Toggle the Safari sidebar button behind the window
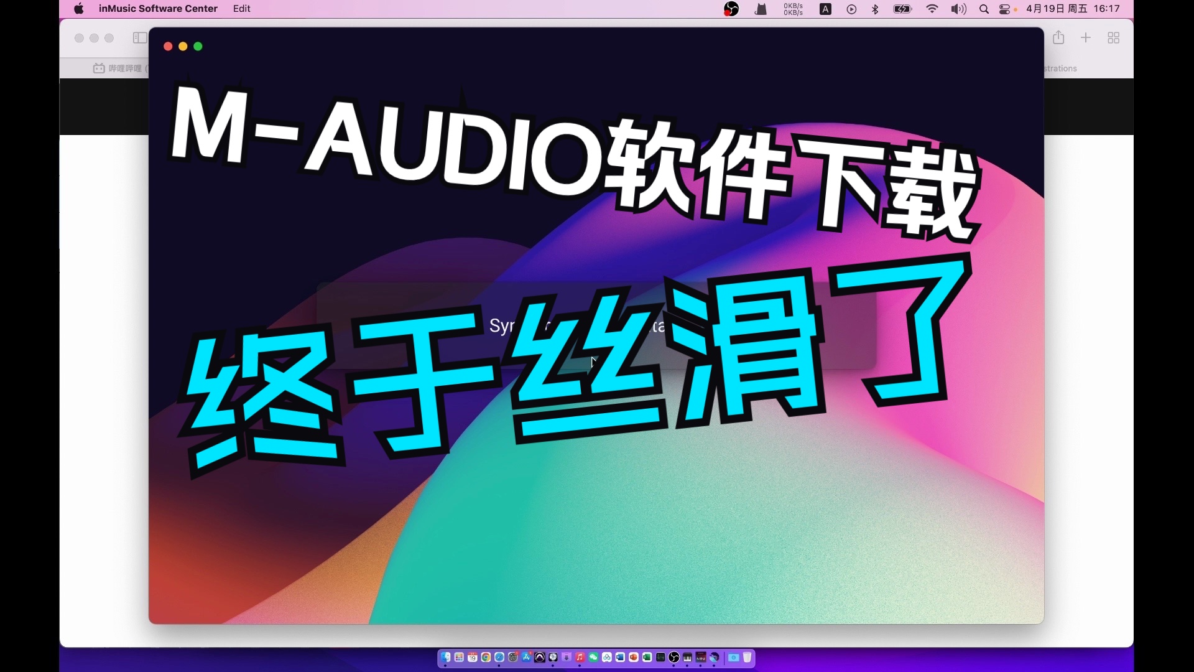Screen dimensions: 1194x672 click(x=140, y=38)
